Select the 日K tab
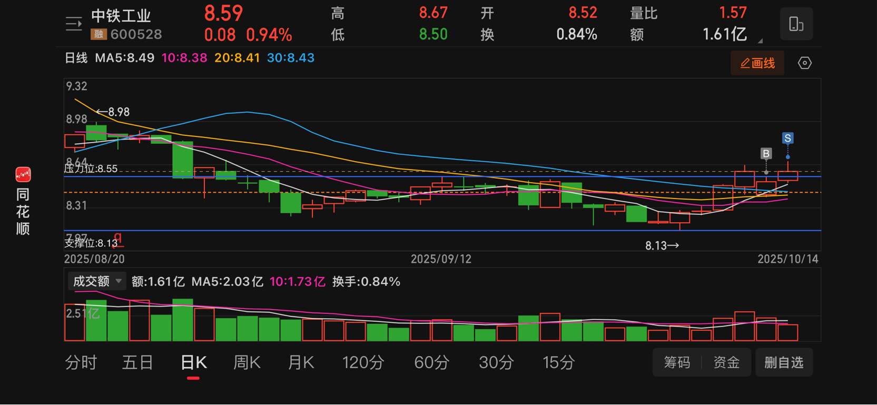This screenshot has height=405, width=877. click(x=193, y=362)
